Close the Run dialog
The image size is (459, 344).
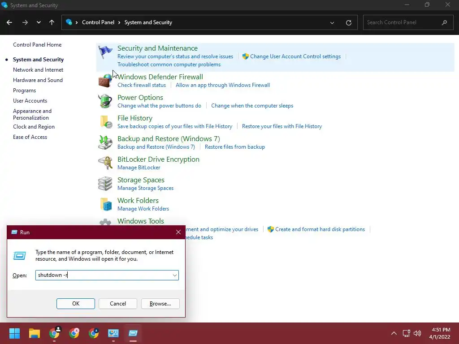click(x=178, y=232)
